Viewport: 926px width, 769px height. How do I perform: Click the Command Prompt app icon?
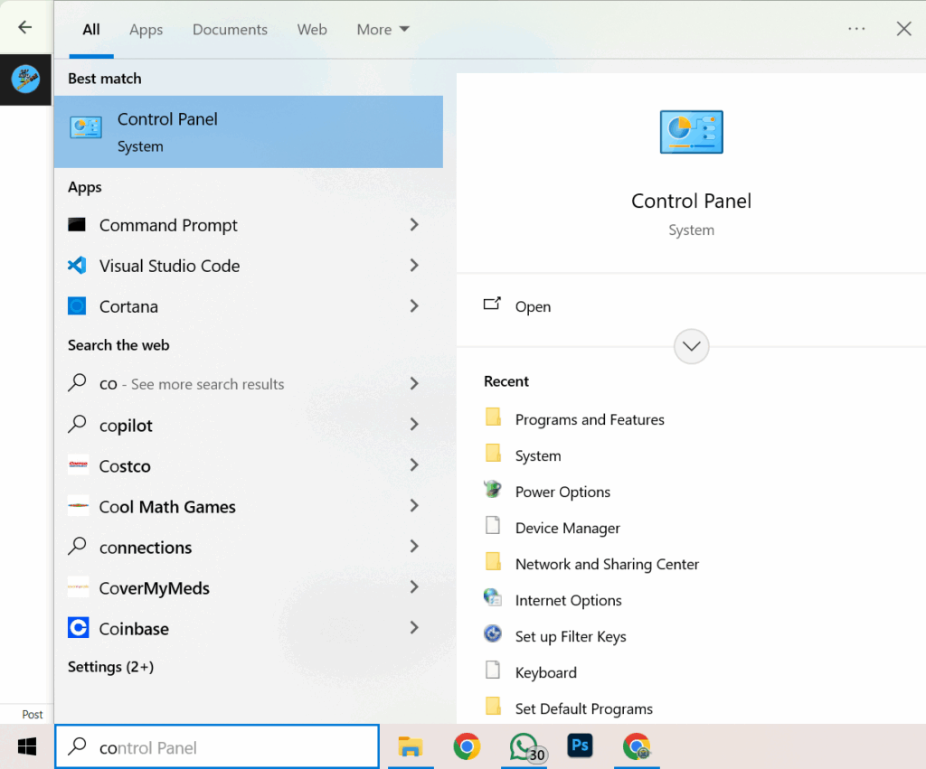[77, 224]
